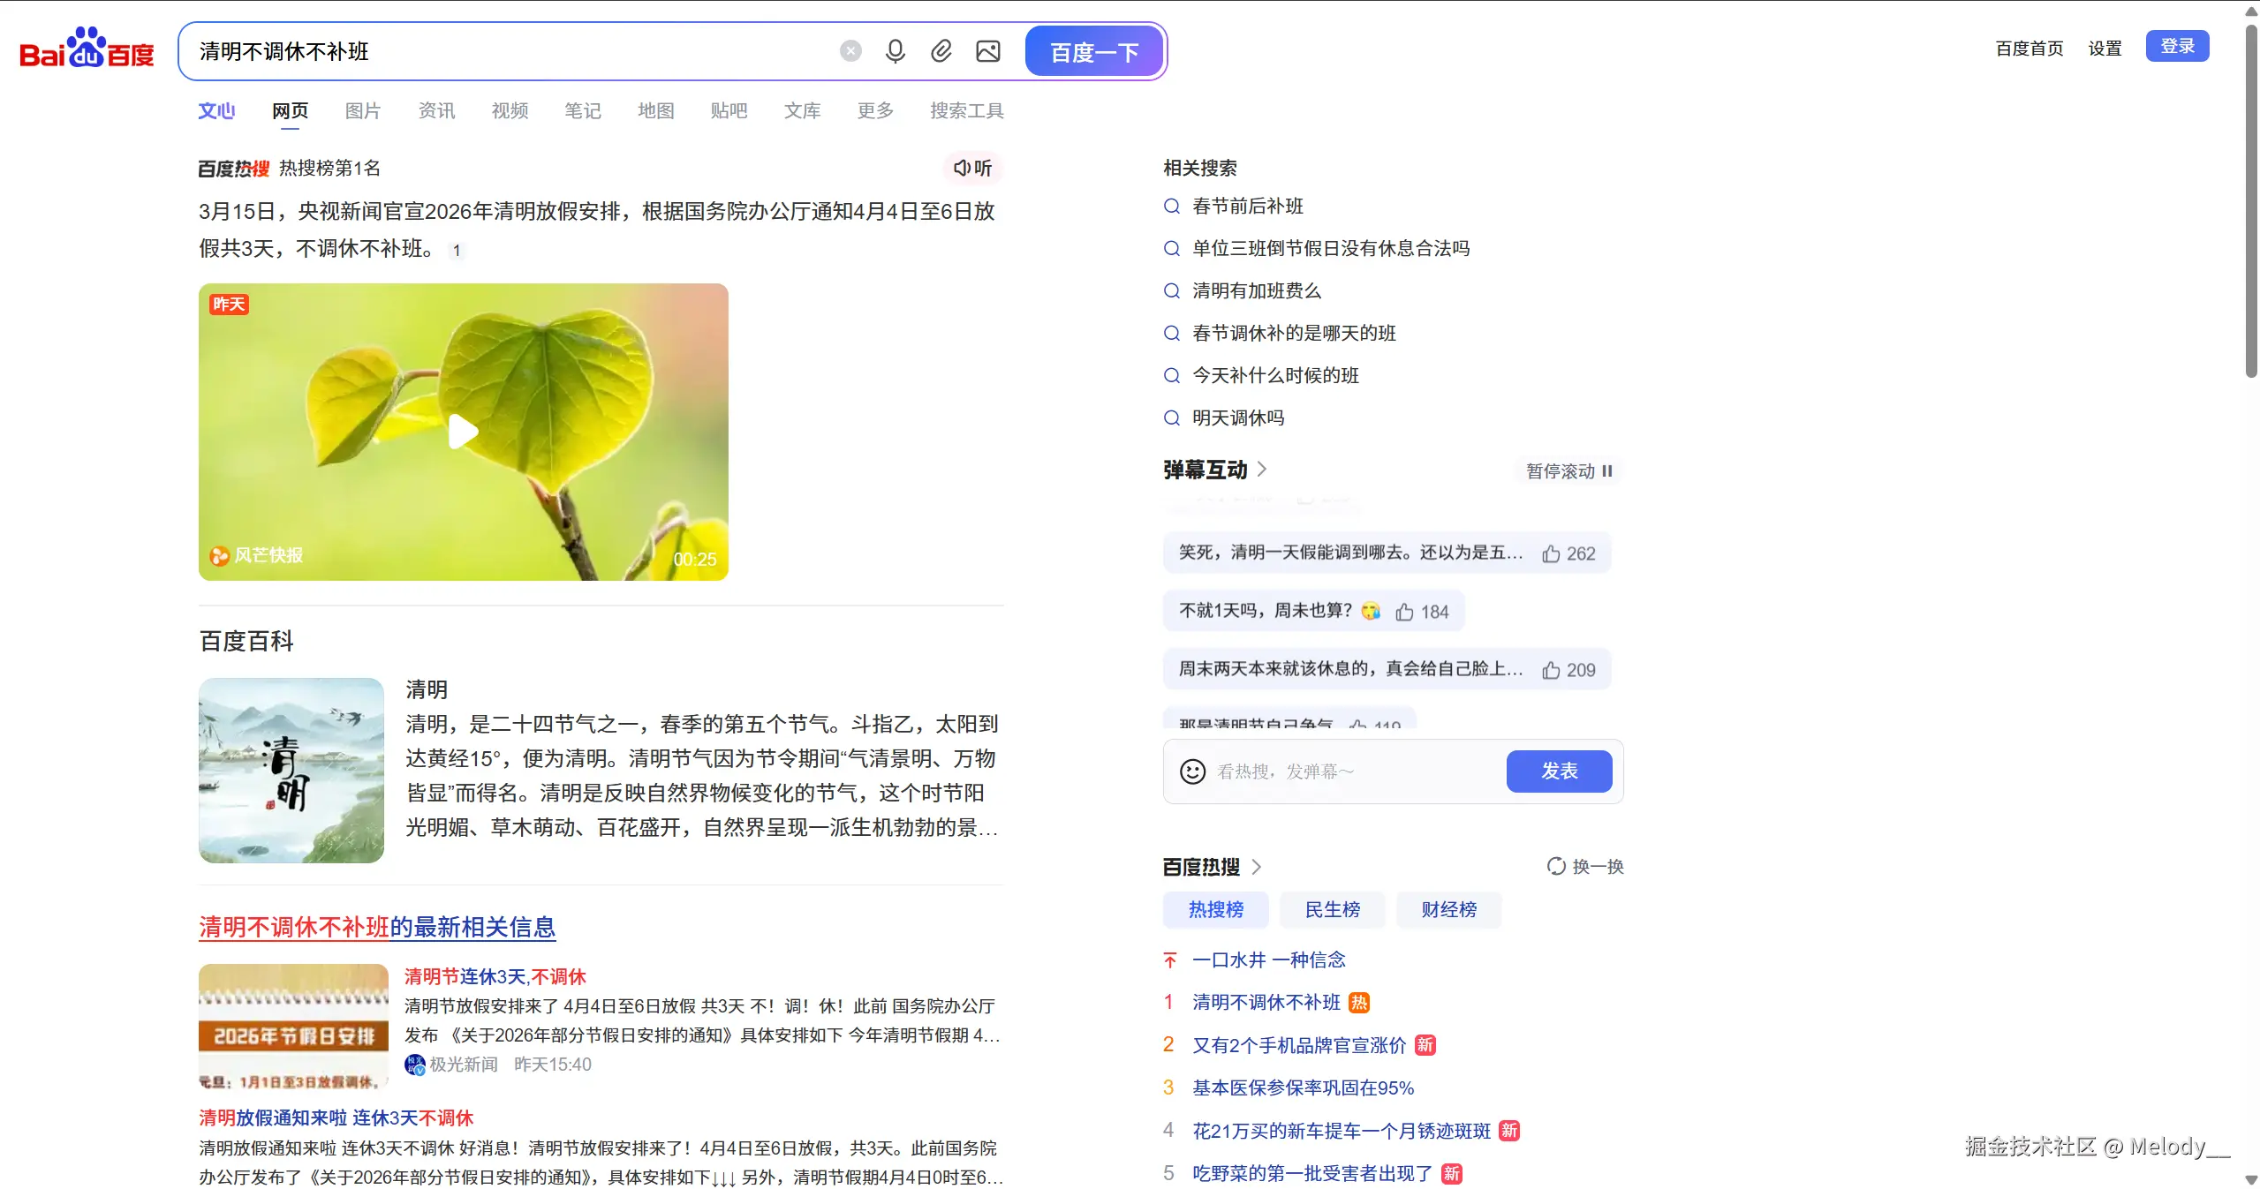This screenshot has height=1189, width=2260.
Task: Pause danmaku scrolling with 暂停滚动
Action: 1568,471
